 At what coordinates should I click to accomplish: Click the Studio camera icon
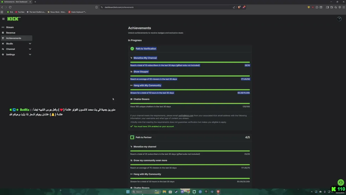3,44
